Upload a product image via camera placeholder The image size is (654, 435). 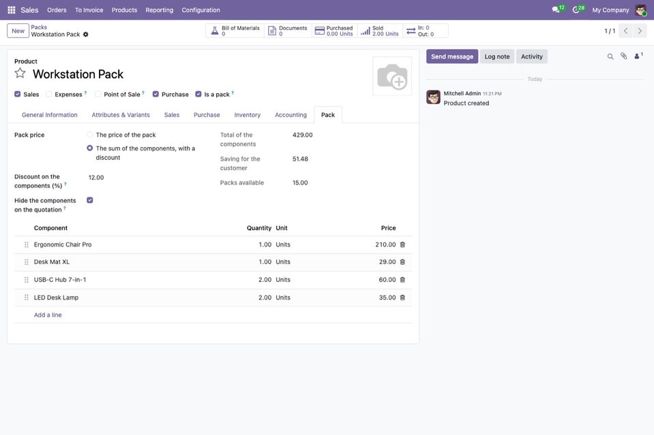(x=392, y=77)
